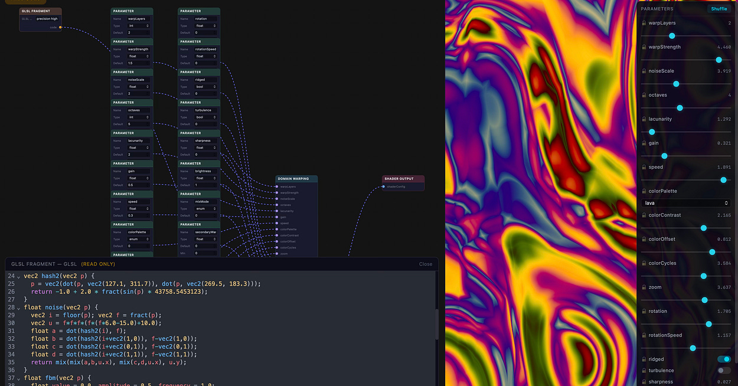The height and width of the screenshot is (386, 738).
Task: Click the noiseScale slider handle
Action: pyautogui.click(x=676, y=84)
